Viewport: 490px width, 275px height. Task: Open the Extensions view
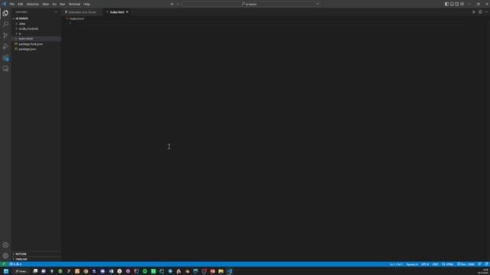tap(5, 58)
